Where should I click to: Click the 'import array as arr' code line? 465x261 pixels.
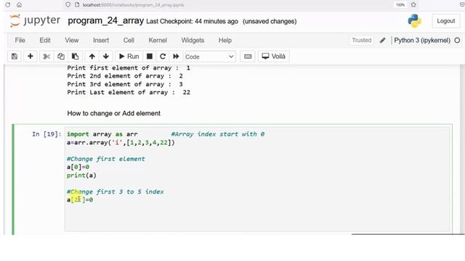pyautogui.click(x=102, y=134)
